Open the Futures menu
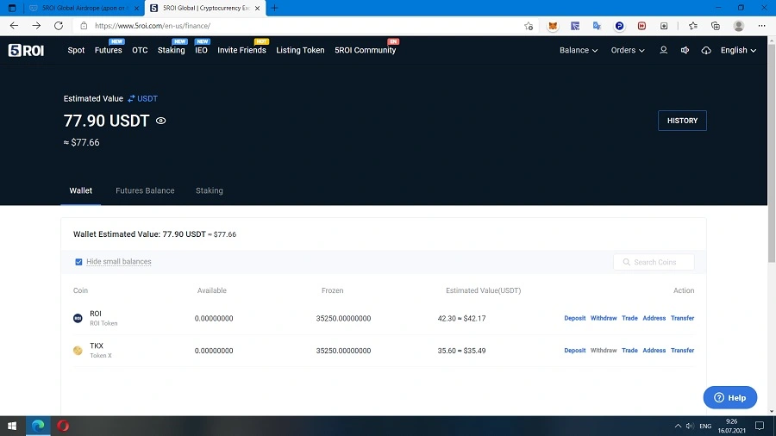The height and width of the screenshot is (436, 776). (x=109, y=50)
